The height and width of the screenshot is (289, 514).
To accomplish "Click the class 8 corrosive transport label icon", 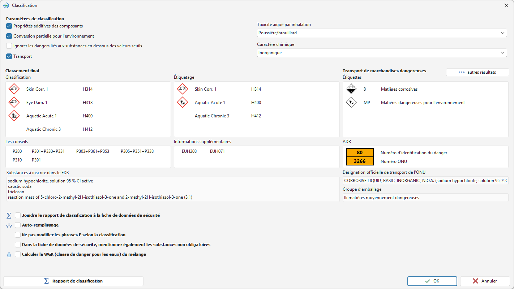I will (x=351, y=89).
